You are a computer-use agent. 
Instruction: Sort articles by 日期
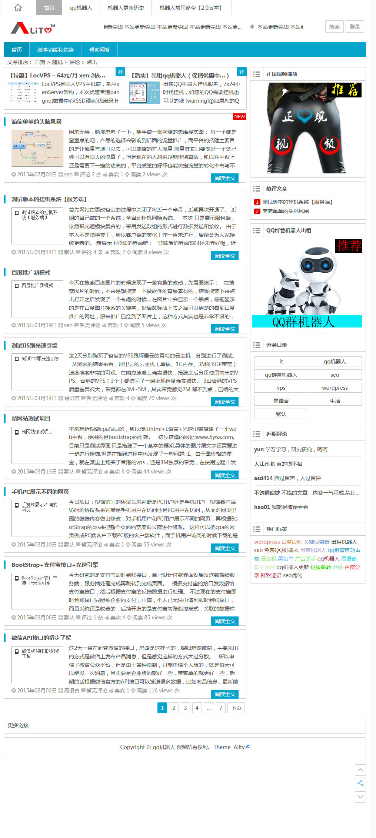point(40,62)
